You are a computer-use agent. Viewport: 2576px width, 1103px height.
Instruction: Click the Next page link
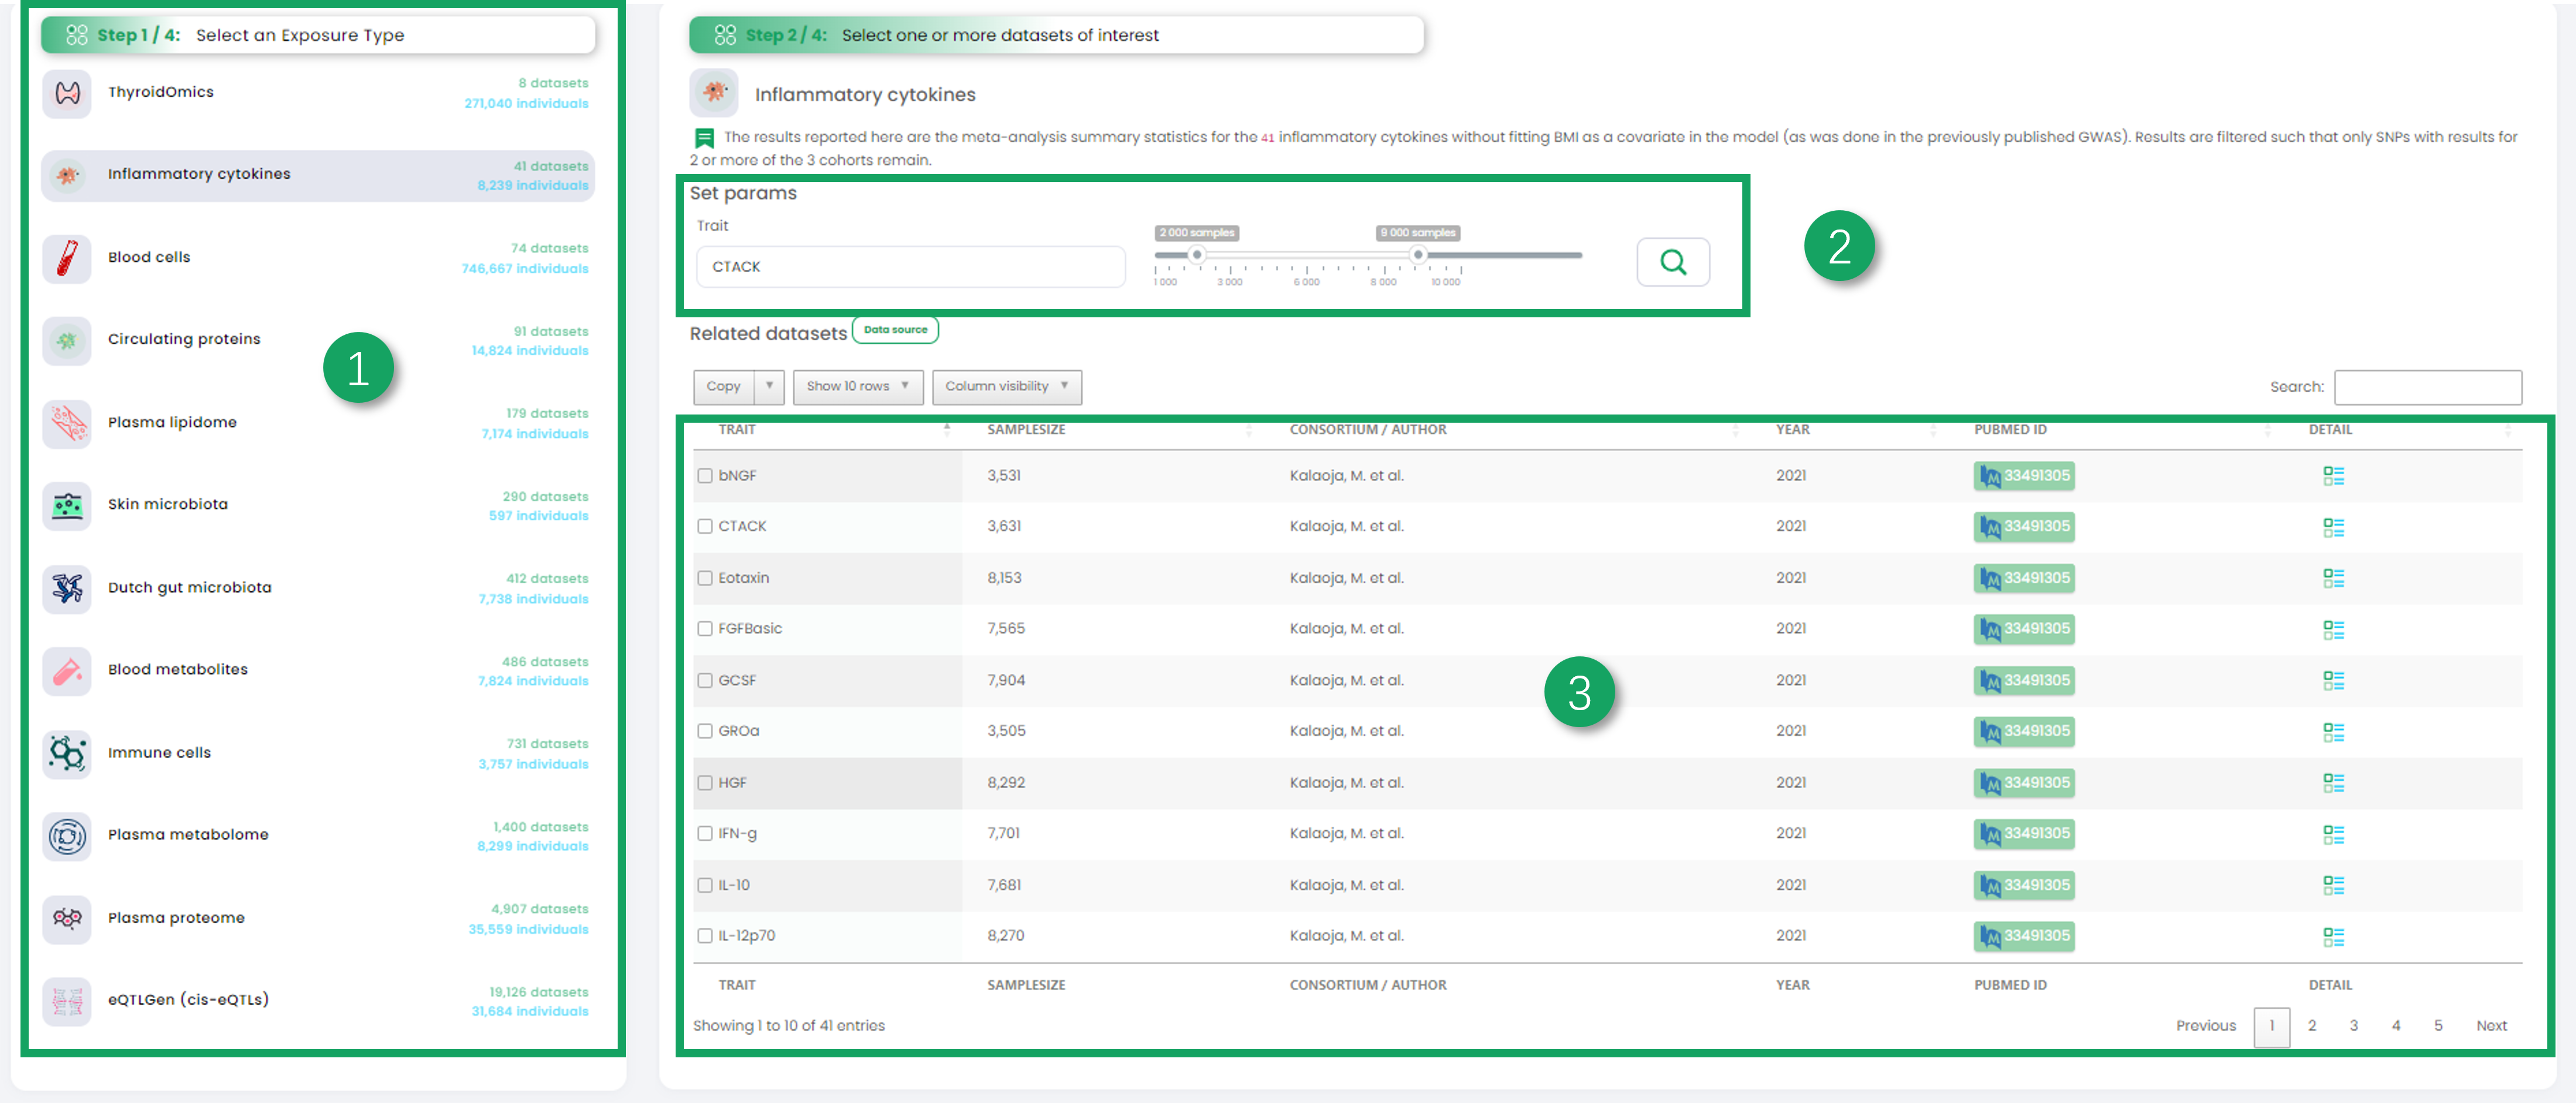point(2490,1026)
